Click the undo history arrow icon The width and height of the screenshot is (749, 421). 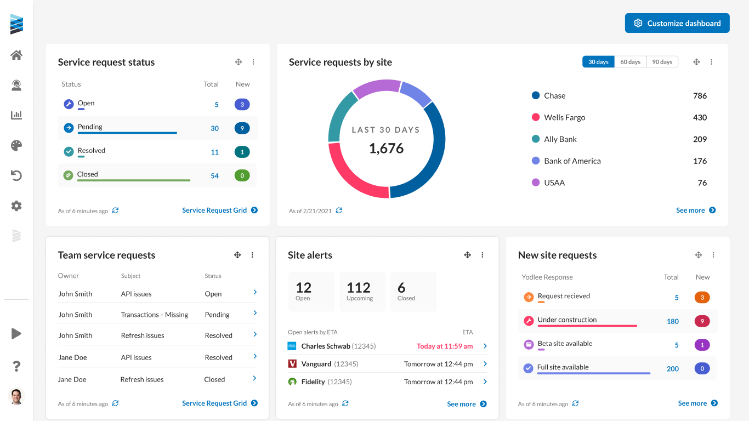pyautogui.click(x=16, y=175)
